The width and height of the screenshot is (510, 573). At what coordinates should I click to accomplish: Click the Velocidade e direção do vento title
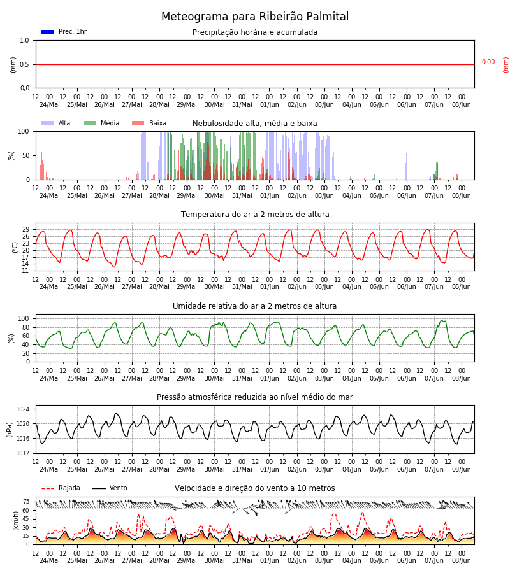[x=254, y=488]
